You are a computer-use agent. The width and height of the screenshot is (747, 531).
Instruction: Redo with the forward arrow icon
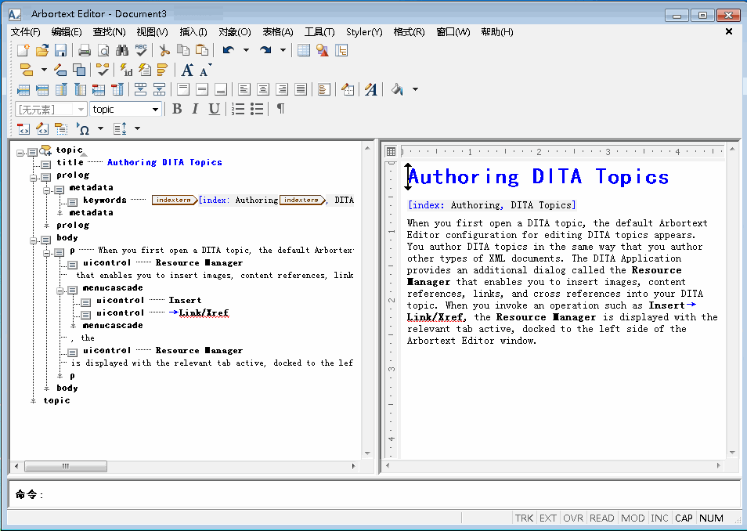(265, 50)
